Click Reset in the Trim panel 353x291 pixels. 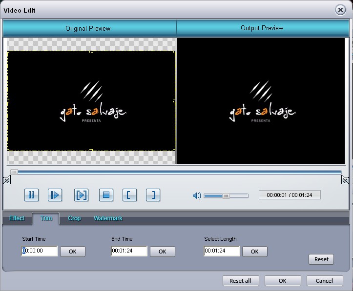pos(321,259)
